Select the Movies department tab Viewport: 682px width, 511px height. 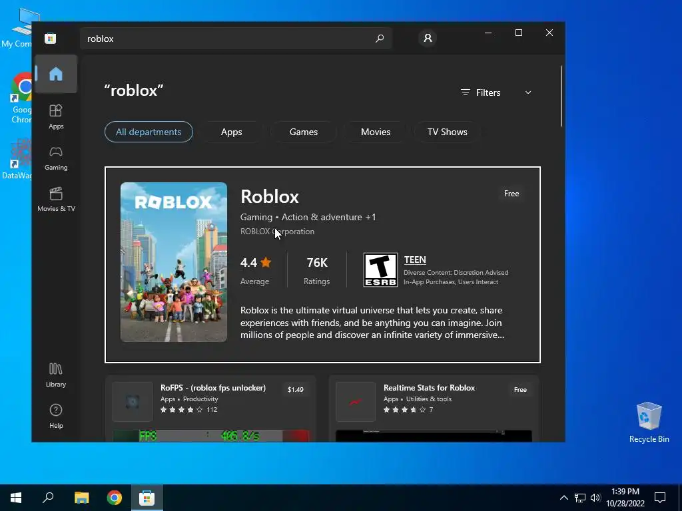pyautogui.click(x=376, y=132)
